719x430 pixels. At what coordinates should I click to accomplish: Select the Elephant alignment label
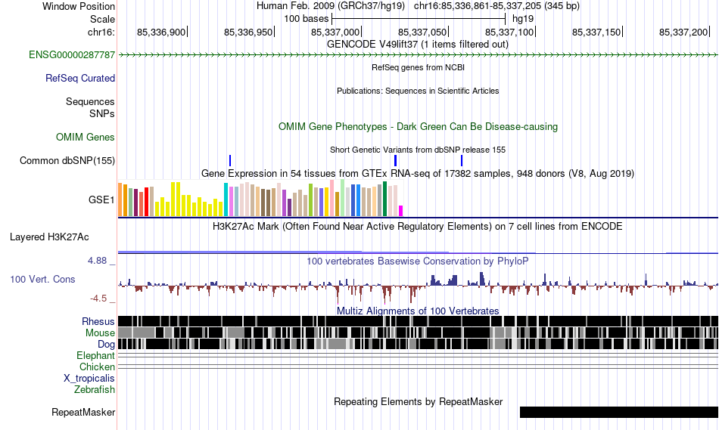click(96, 356)
